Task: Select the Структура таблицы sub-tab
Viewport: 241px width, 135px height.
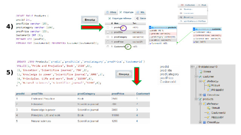Action: 120,18
